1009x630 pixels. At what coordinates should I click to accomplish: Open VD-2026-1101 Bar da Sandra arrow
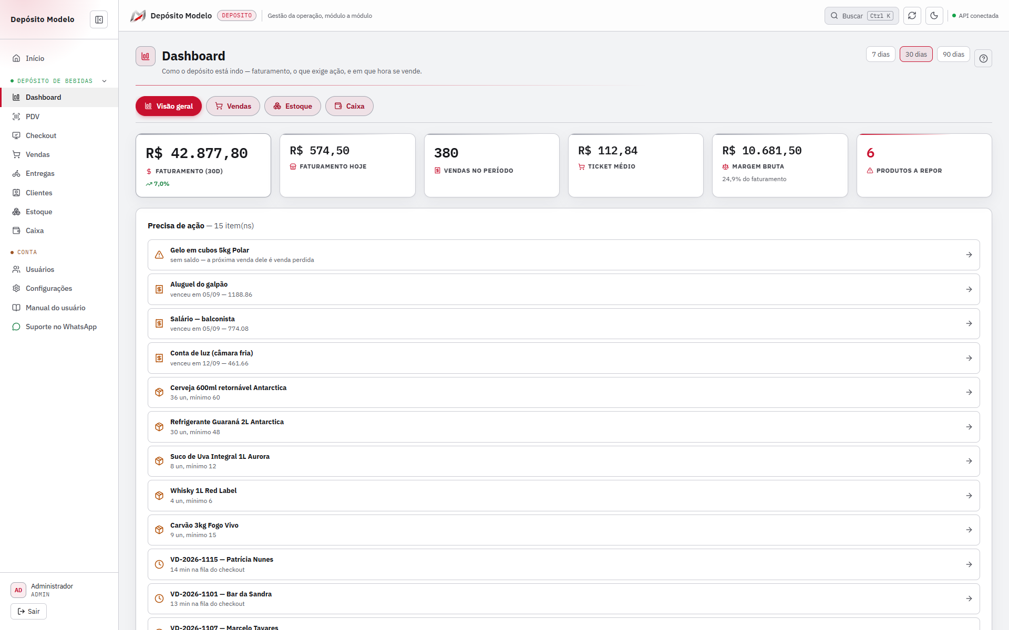tap(969, 598)
